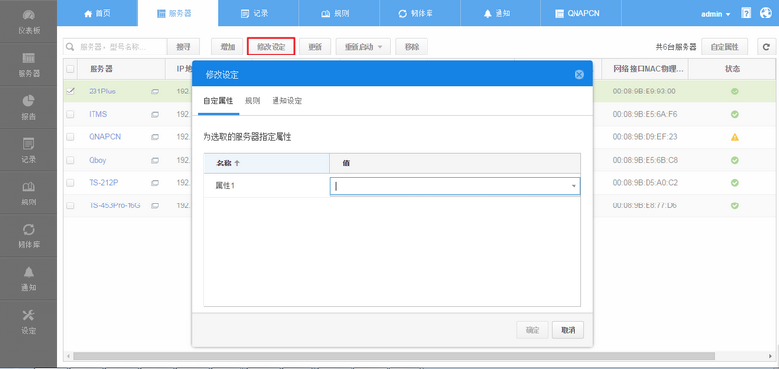Check the ITMS row checkbox
The width and height of the screenshot is (779, 369).
point(70,114)
